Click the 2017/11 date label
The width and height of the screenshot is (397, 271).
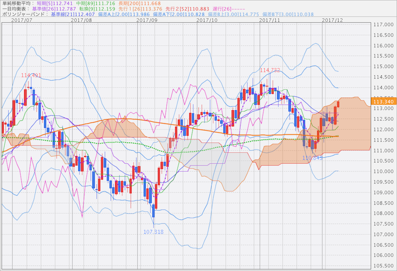point(270,19)
